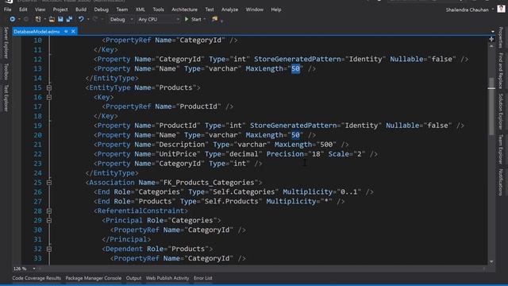Open the user account picture icon
The image size is (508, 286).
[x=501, y=9]
